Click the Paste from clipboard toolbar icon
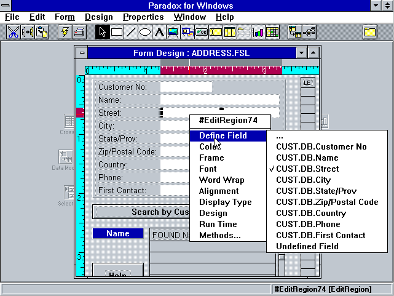394x296 pixels. pos(42,32)
